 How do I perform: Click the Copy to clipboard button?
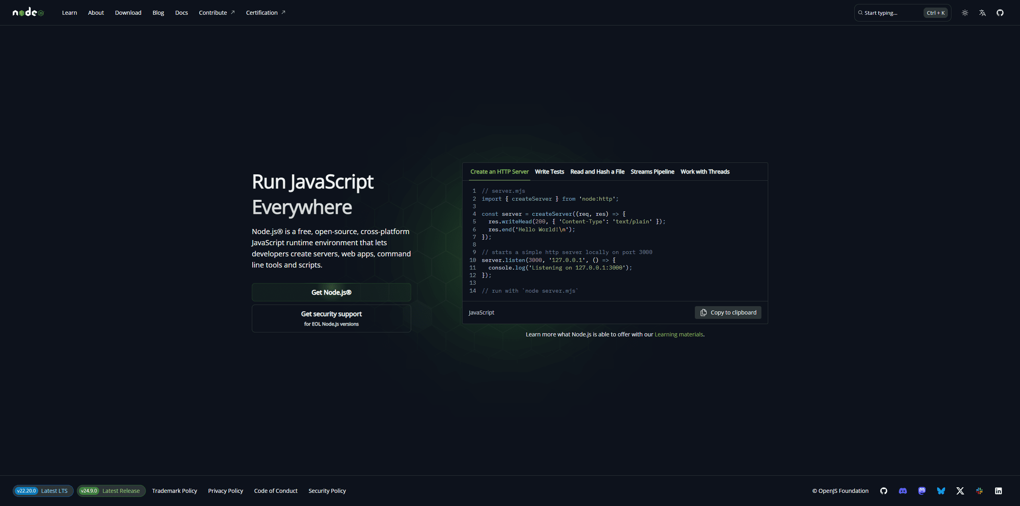click(728, 313)
